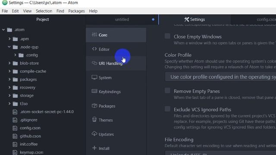Click the Packages box icon

(94, 105)
